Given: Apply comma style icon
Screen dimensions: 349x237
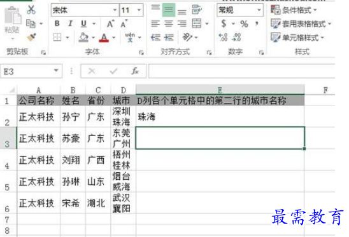Looking at the screenshot, I should [x=257, y=23].
